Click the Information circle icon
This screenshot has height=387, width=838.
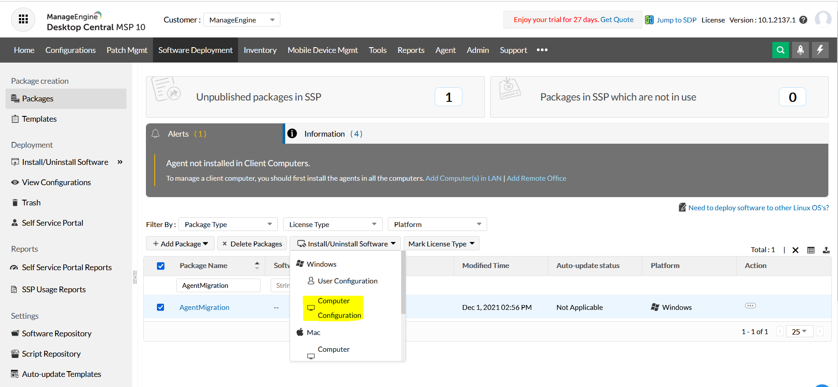pyautogui.click(x=292, y=134)
